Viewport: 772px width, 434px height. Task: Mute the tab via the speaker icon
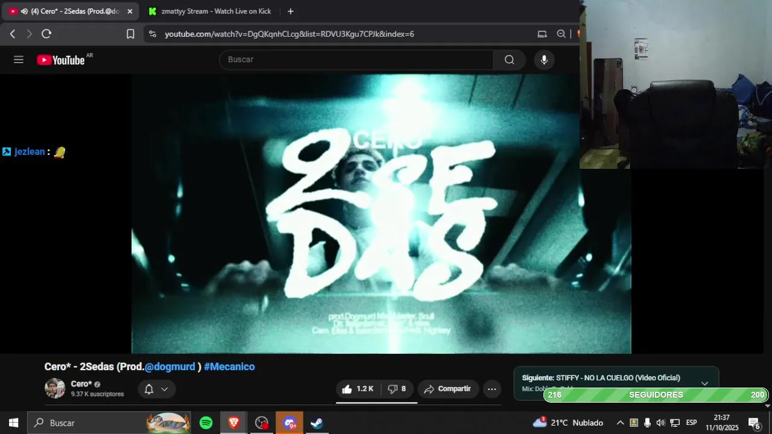tap(24, 11)
